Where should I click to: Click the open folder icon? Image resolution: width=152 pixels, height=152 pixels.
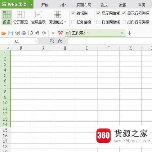click(x=4, y=33)
